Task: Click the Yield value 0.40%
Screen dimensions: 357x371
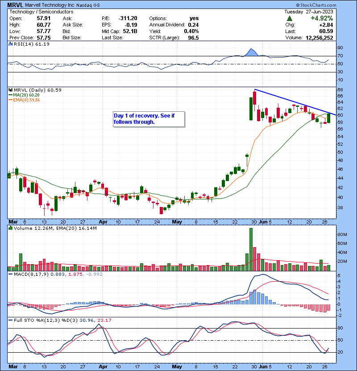Action: point(191,31)
